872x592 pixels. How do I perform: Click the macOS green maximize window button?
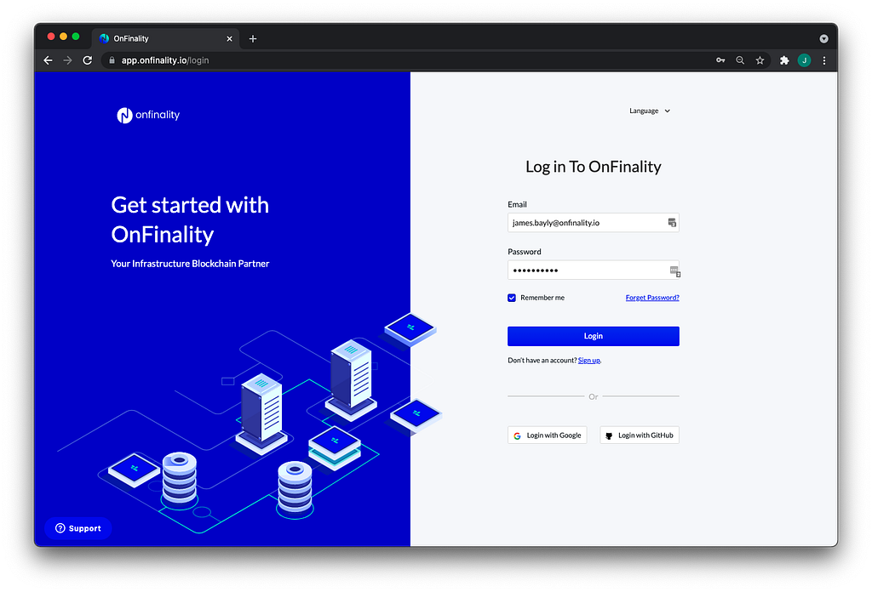tap(76, 37)
